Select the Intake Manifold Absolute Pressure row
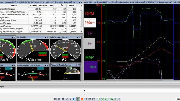 click(38, 12)
